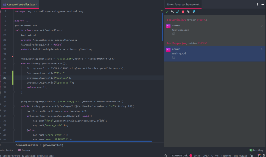Click the inspector hat icon in status bar
This screenshot has height=157, width=266.
tap(264, 155)
